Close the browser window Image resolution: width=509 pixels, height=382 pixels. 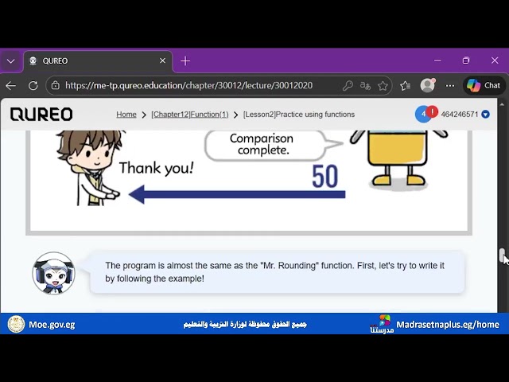pos(495,60)
